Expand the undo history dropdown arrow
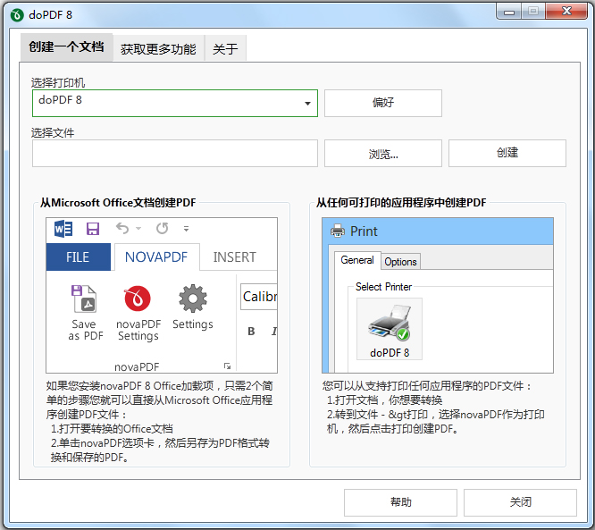Image resolution: width=595 pixels, height=530 pixels. (138, 228)
